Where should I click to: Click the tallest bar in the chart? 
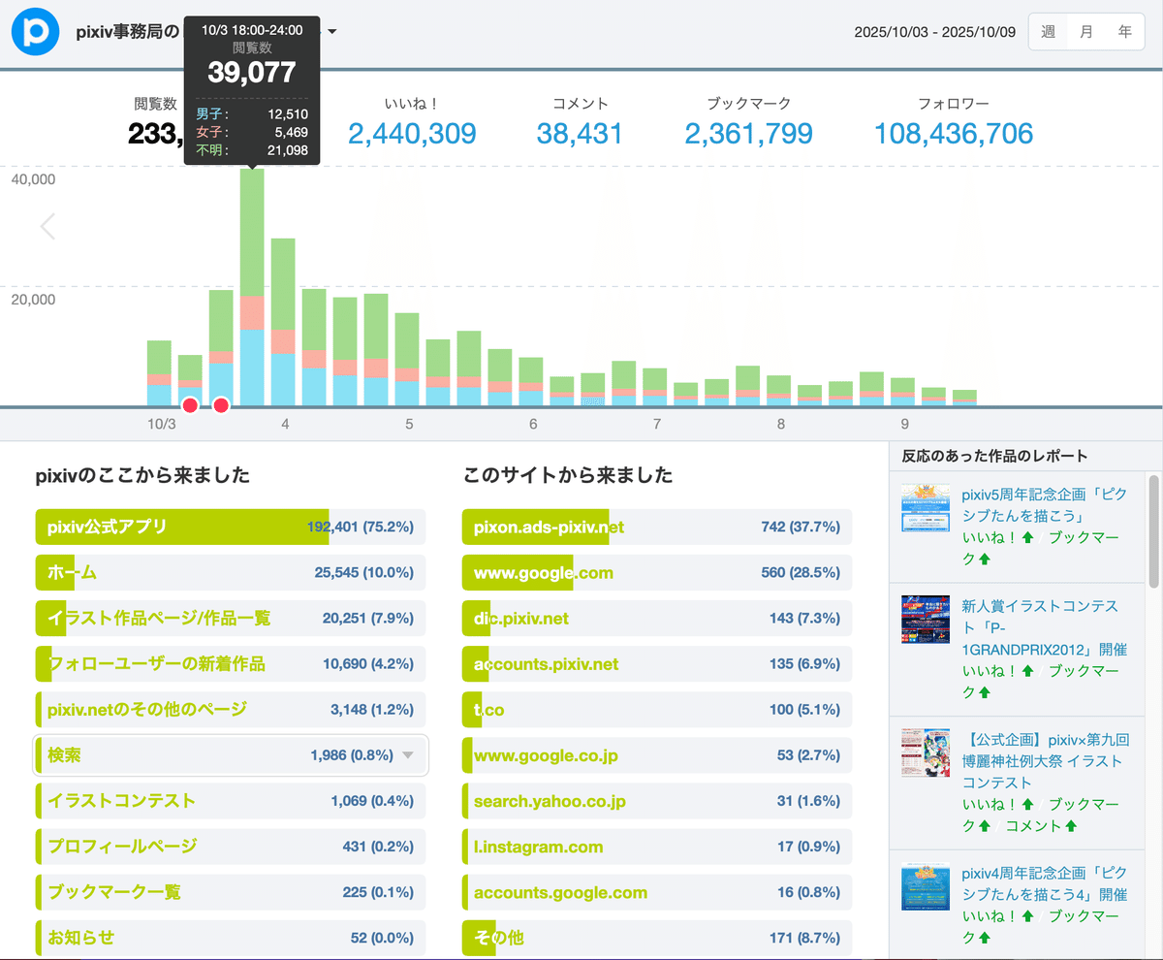pos(252,287)
